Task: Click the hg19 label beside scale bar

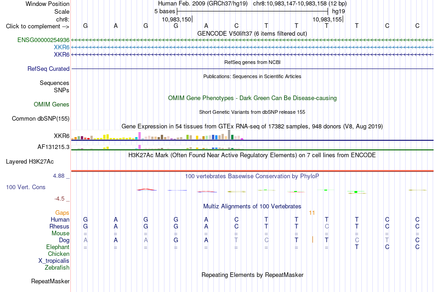Action: 339,11
